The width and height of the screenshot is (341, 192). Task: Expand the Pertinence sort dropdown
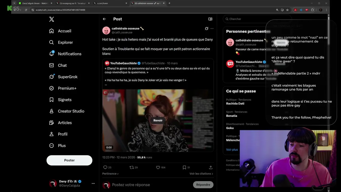111,174
